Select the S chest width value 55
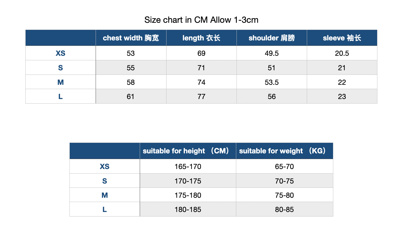Viewport: 403px width, 239px height. pyautogui.click(x=131, y=68)
